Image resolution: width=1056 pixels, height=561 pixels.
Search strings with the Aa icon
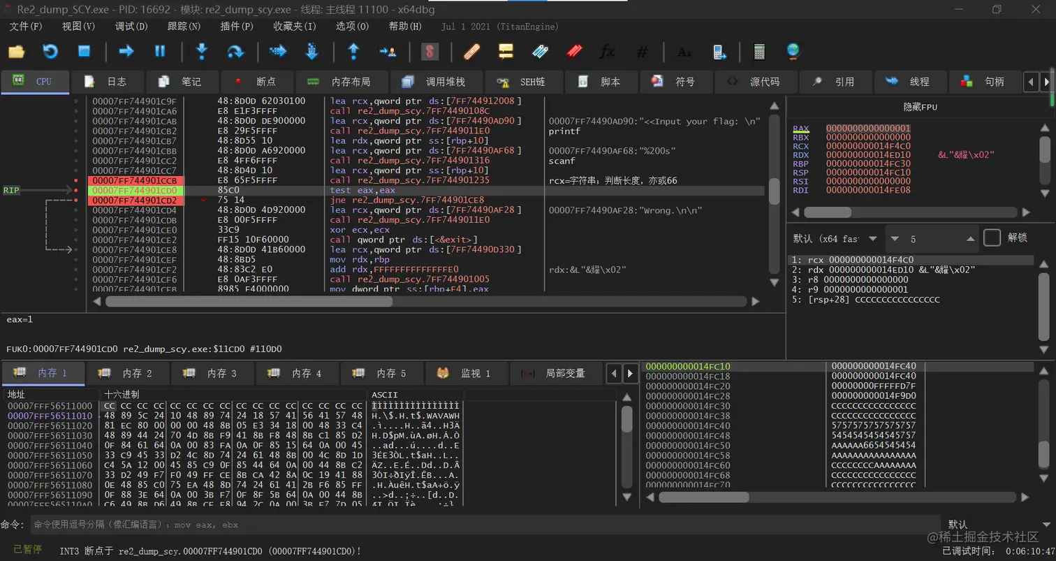pyautogui.click(x=684, y=52)
